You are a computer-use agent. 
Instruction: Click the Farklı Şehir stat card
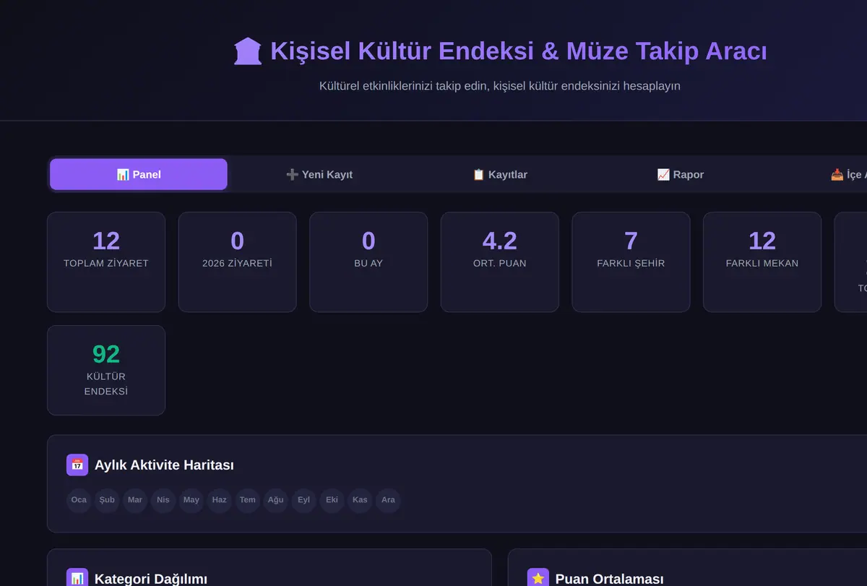(x=631, y=262)
